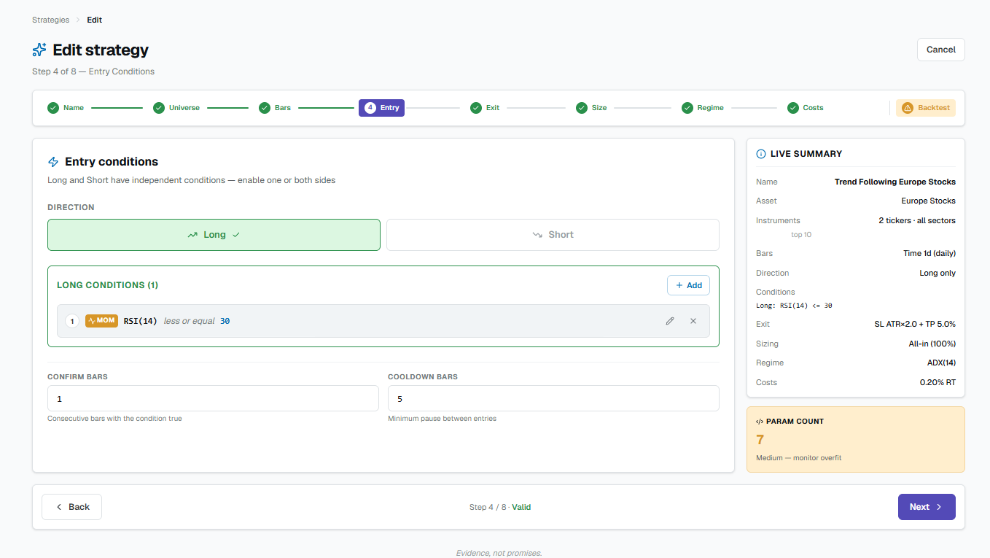Enable the Short direction
This screenshot has height=558, width=990.
[553, 235]
